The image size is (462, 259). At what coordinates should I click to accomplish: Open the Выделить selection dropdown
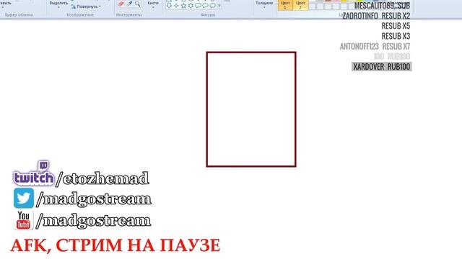(x=58, y=4)
